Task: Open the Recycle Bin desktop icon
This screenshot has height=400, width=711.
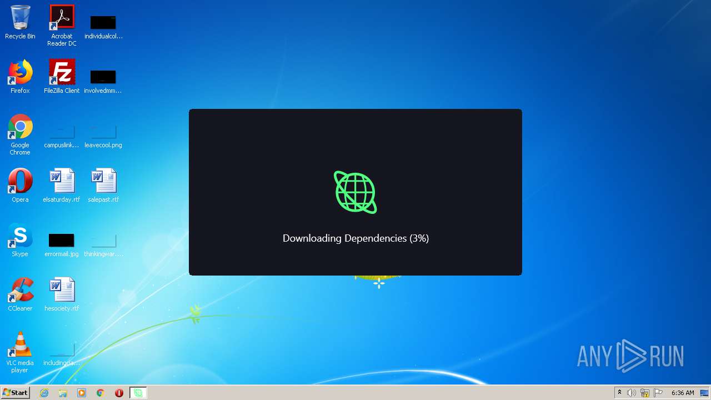Action: pos(20,22)
